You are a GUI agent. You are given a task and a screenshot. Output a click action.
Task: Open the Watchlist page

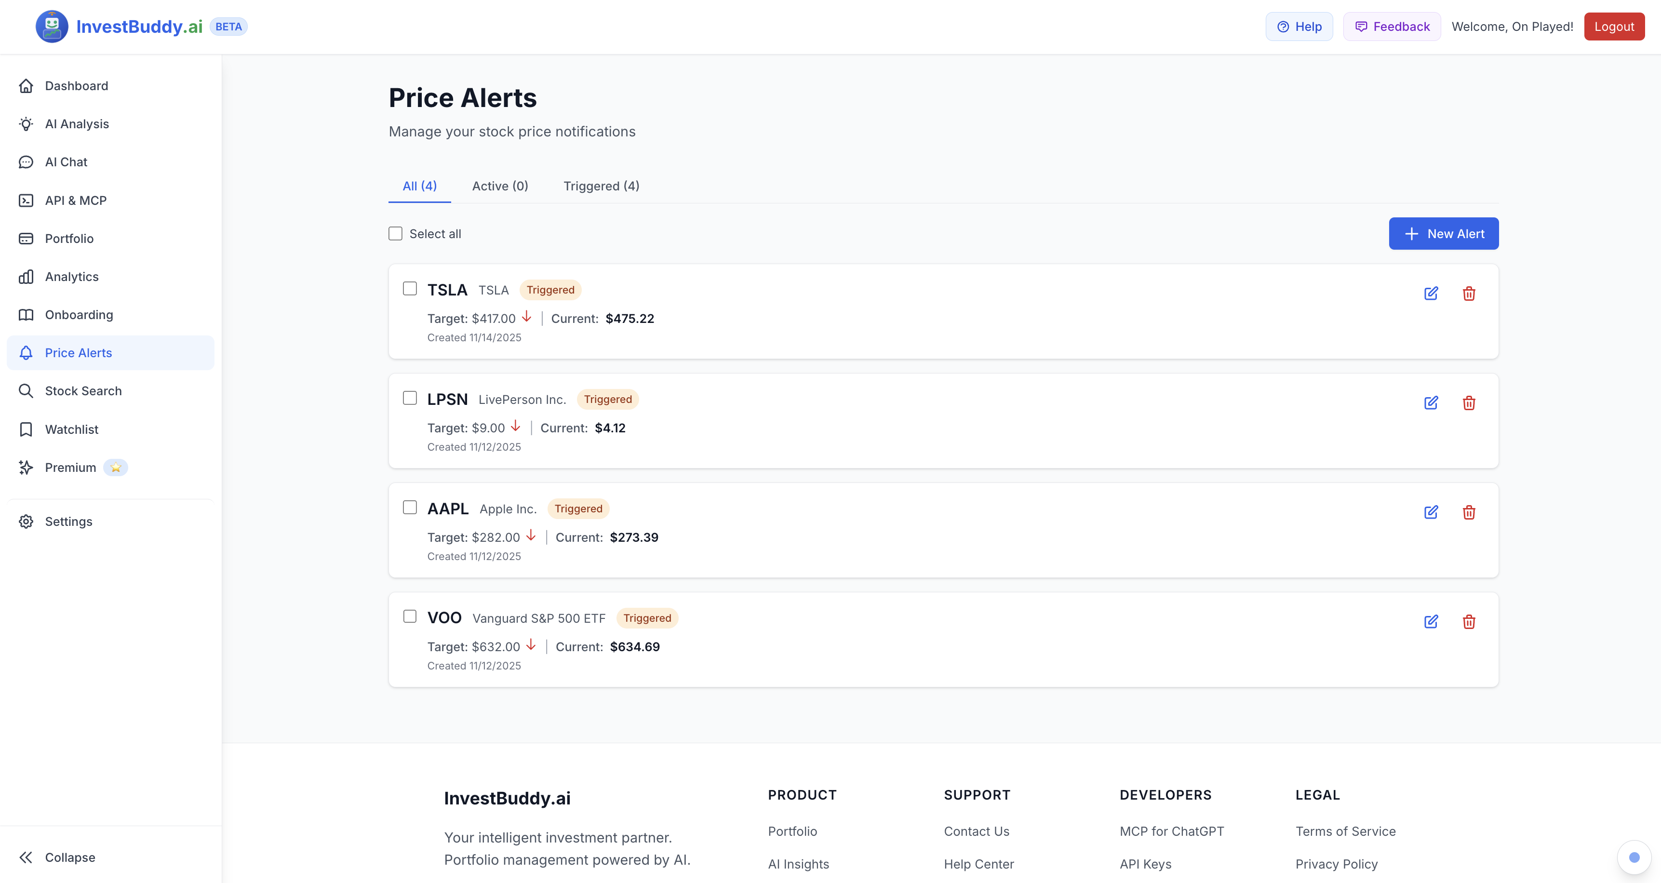[71, 429]
